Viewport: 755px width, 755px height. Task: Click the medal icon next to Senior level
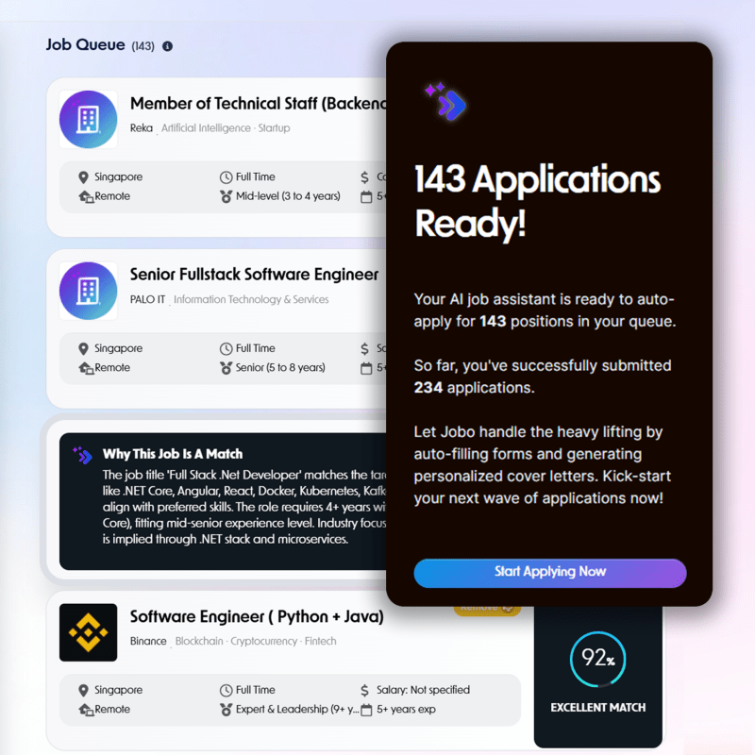coord(226,367)
